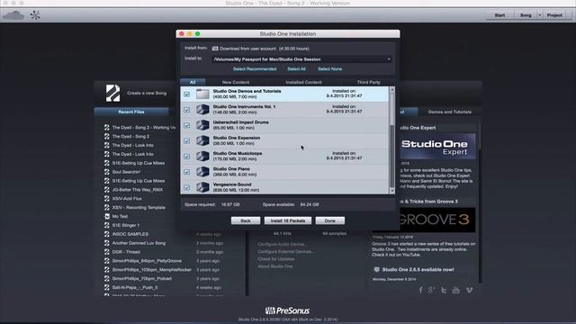Open recent file SimonPhillips_64bpm_PettyGroove
The height and width of the screenshot is (324, 576).
tap(147, 261)
